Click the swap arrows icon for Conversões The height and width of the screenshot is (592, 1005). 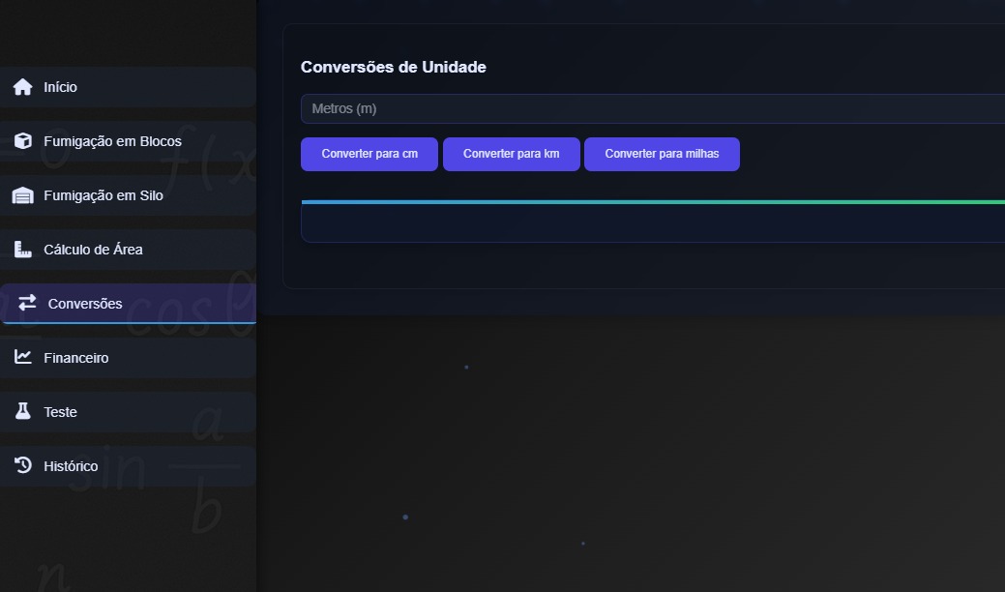pyautogui.click(x=27, y=304)
